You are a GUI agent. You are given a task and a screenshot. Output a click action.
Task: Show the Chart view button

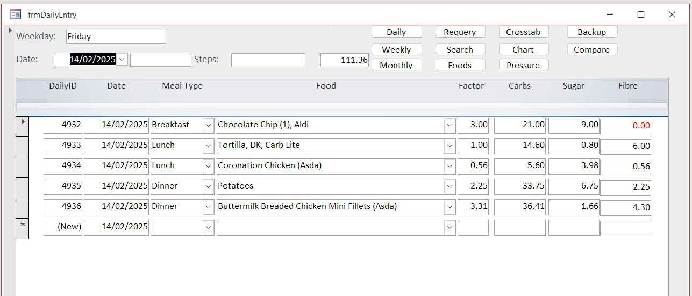[523, 49]
